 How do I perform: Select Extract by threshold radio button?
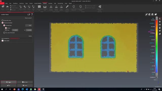tap(3, 23)
